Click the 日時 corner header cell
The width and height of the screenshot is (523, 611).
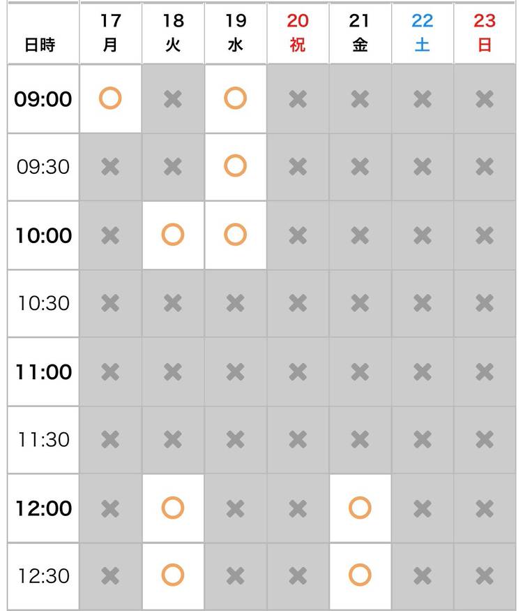(x=40, y=45)
